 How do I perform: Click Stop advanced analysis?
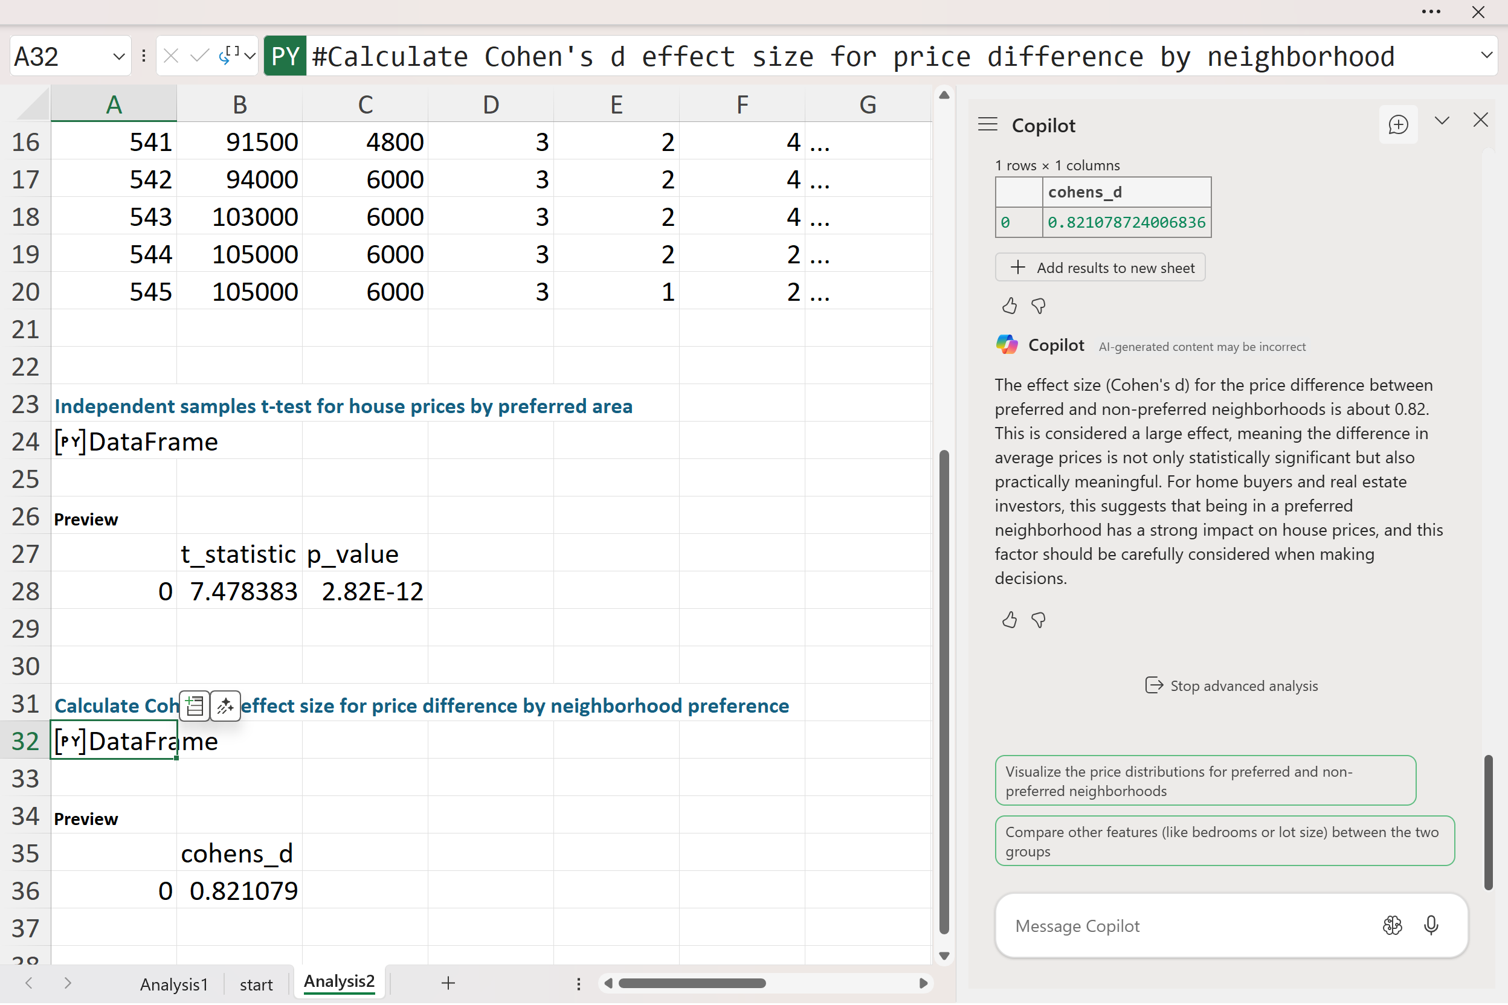point(1231,686)
